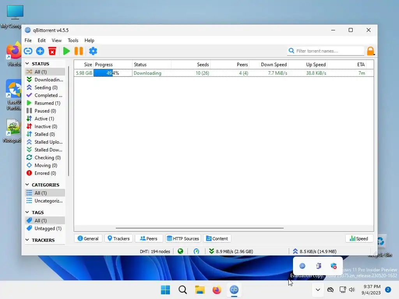
Task: Select the Stalled Downloading filter
Action: pyautogui.click(x=45, y=150)
